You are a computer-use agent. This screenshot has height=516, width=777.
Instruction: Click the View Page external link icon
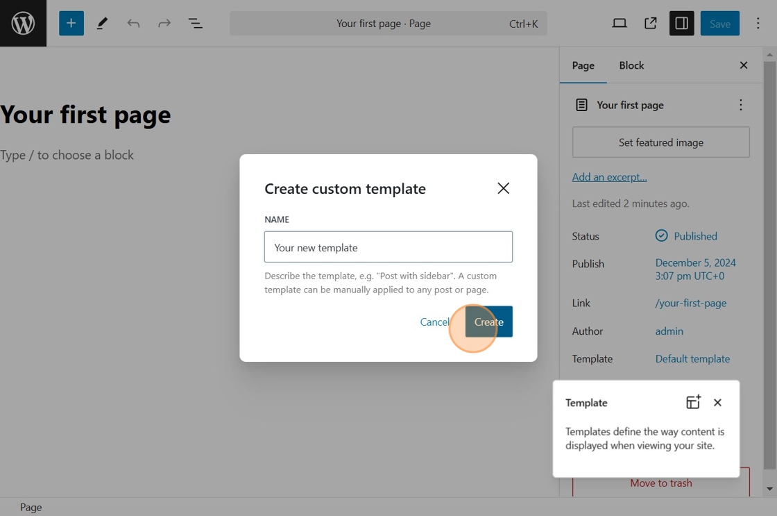tap(651, 24)
